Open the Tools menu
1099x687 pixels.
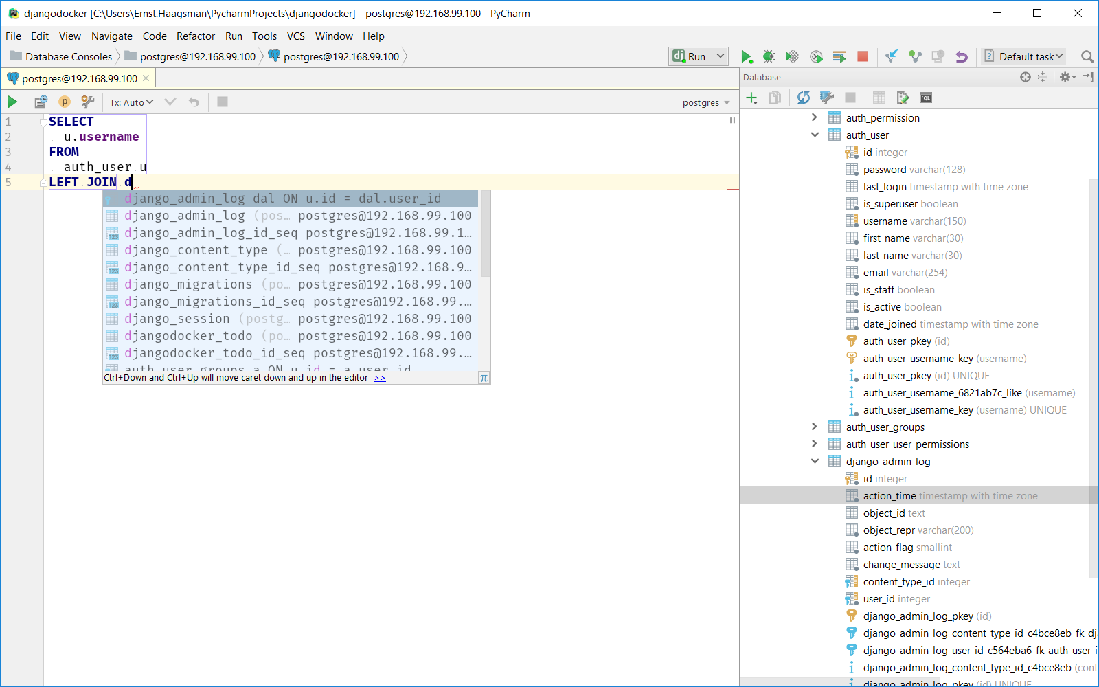[264, 36]
